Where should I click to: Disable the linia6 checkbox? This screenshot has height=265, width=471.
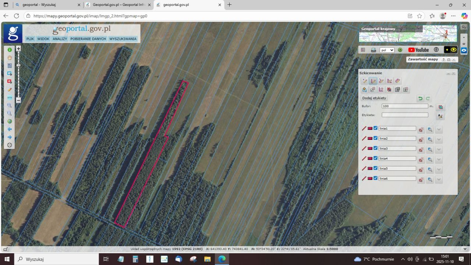click(376, 178)
